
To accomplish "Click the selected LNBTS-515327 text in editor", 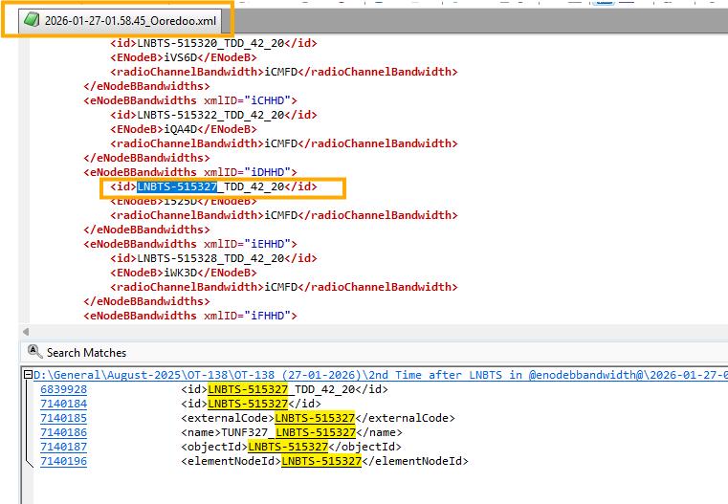I will coord(176,186).
